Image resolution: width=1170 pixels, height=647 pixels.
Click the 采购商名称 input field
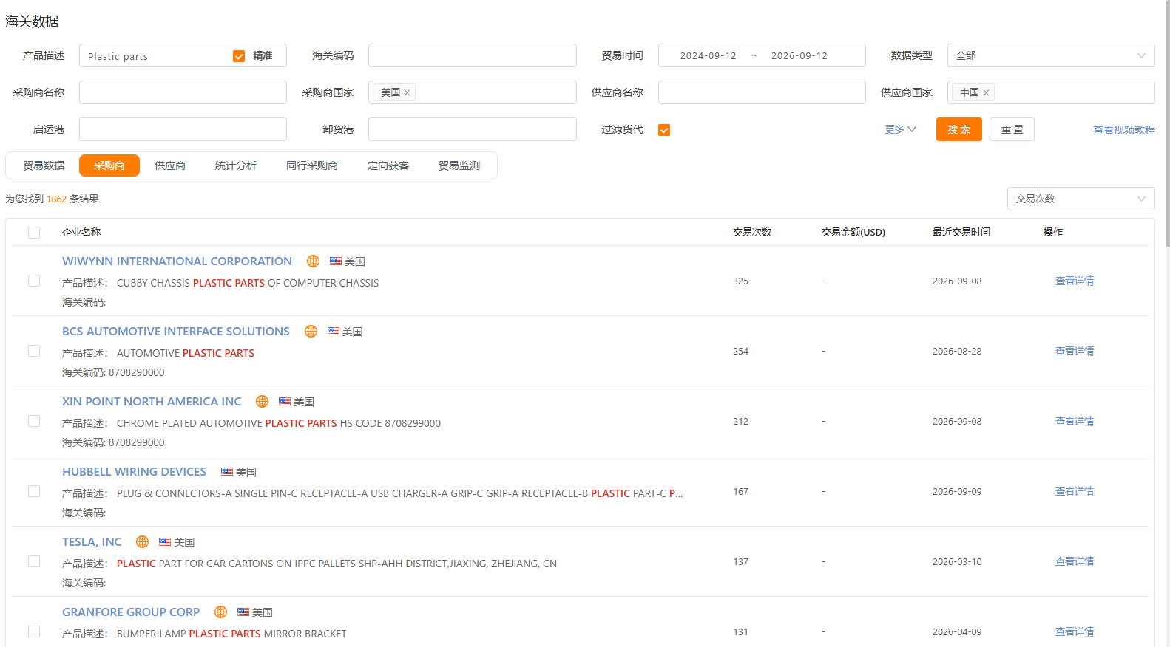[183, 92]
